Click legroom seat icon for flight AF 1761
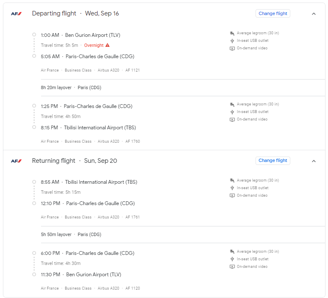 (x=232, y=180)
